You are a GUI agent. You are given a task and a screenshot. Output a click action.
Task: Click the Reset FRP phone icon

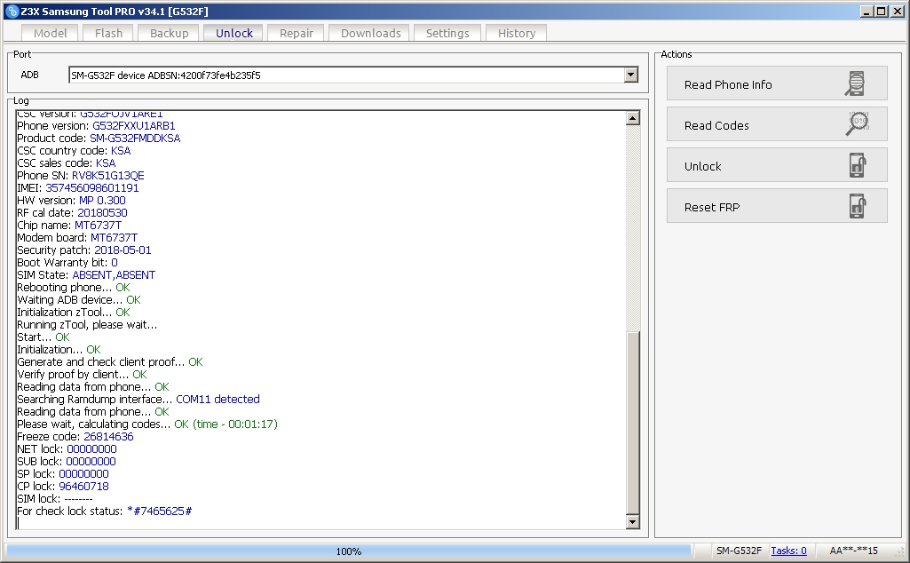(858, 206)
